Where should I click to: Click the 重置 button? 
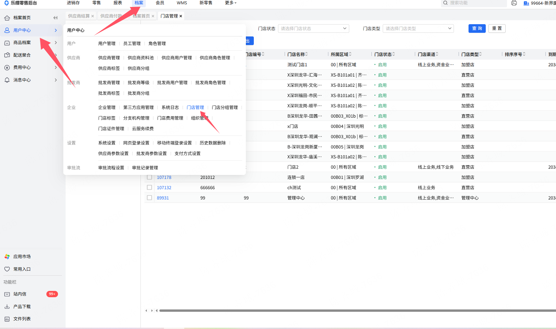497,28
